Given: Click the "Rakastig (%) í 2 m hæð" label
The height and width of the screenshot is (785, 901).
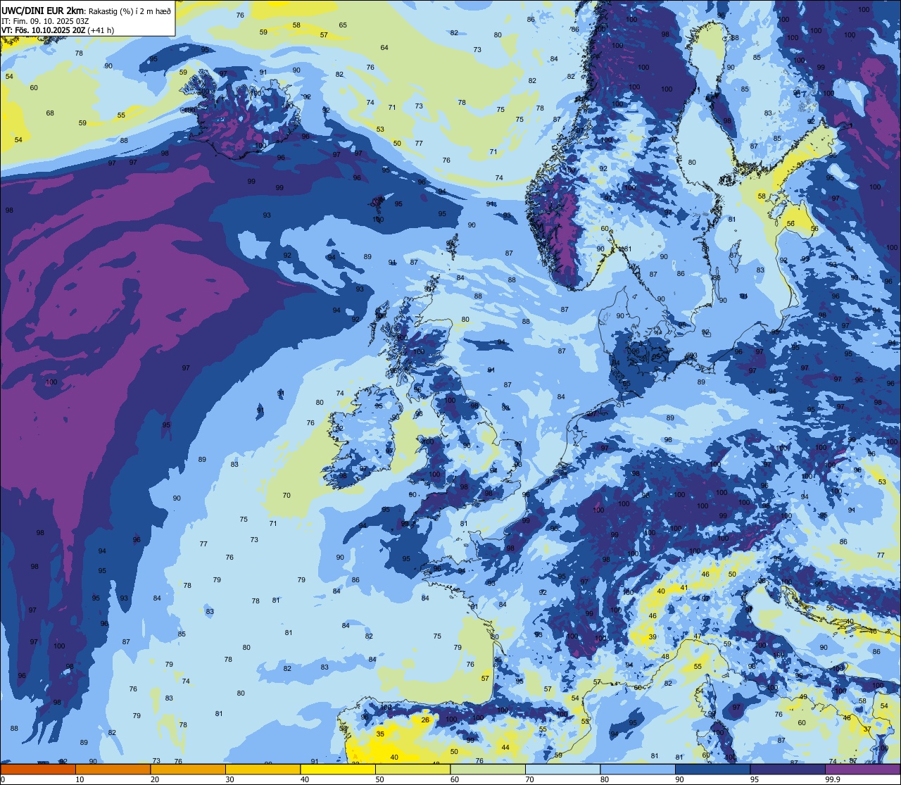Looking at the screenshot, I should coord(129,11).
